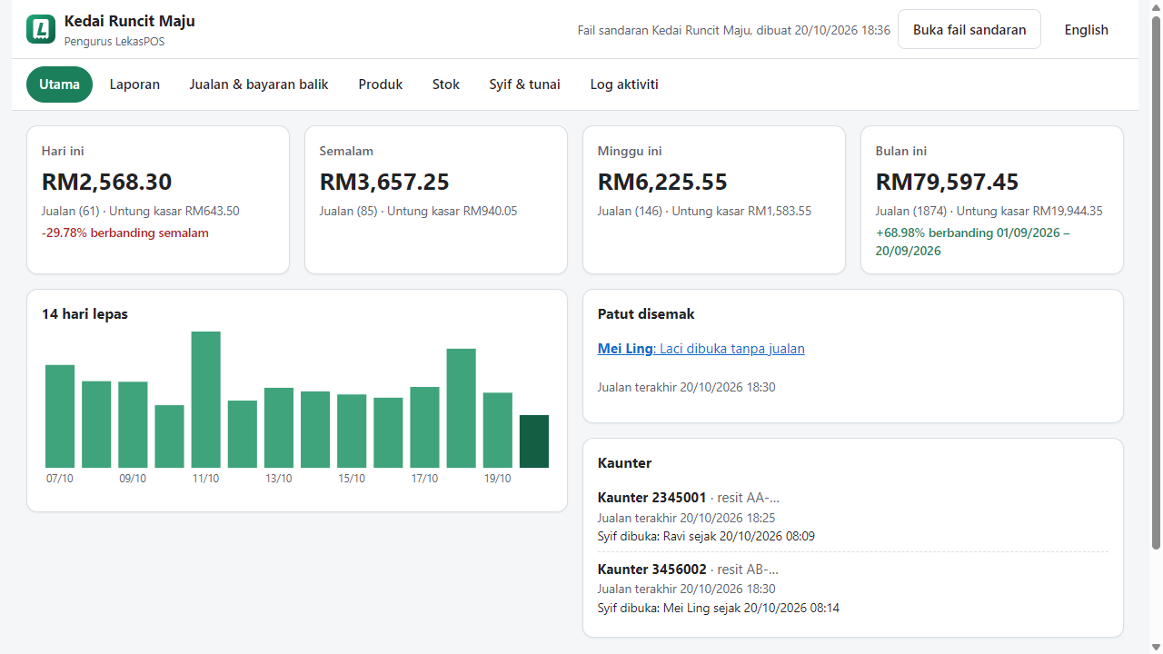Click the Syif dibuka: Ravi line
The height and width of the screenshot is (654, 1163).
point(706,536)
